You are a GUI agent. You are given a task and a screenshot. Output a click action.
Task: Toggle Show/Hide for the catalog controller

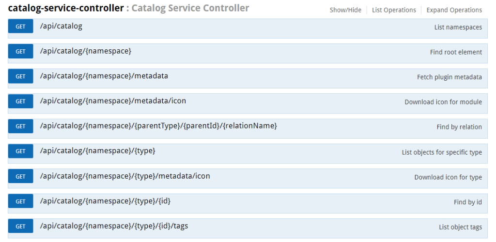pyautogui.click(x=345, y=10)
